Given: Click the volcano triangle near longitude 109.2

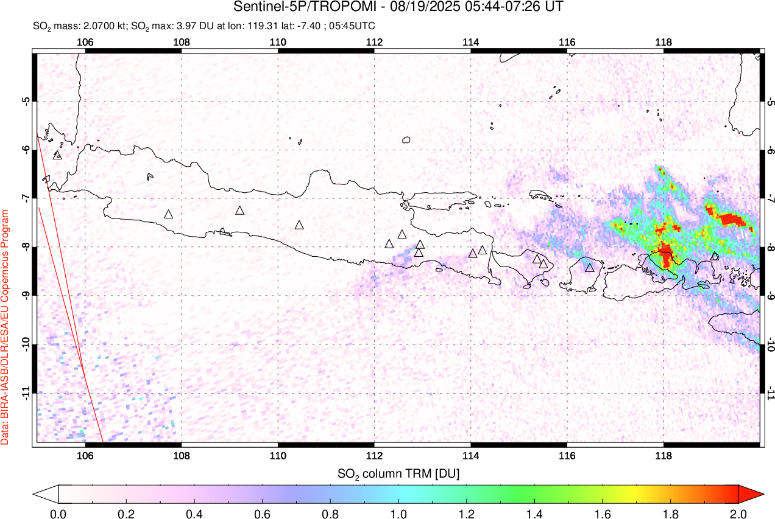Looking at the screenshot, I should click(x=240, y=211).
